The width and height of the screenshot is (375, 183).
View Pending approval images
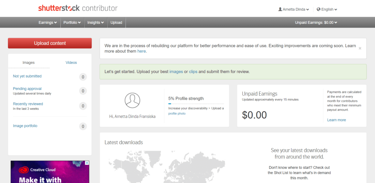(27, 88)
